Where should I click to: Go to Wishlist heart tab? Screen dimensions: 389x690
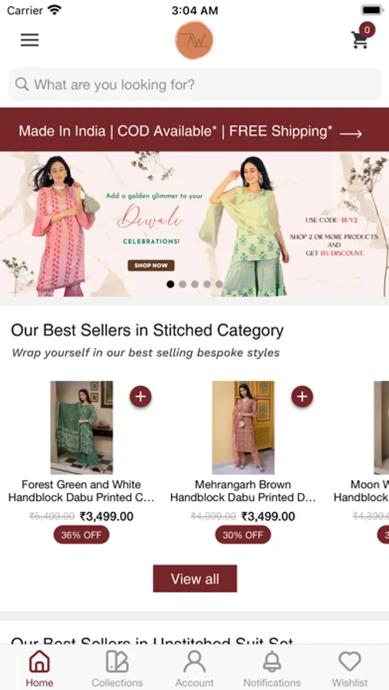pos(350,669)
